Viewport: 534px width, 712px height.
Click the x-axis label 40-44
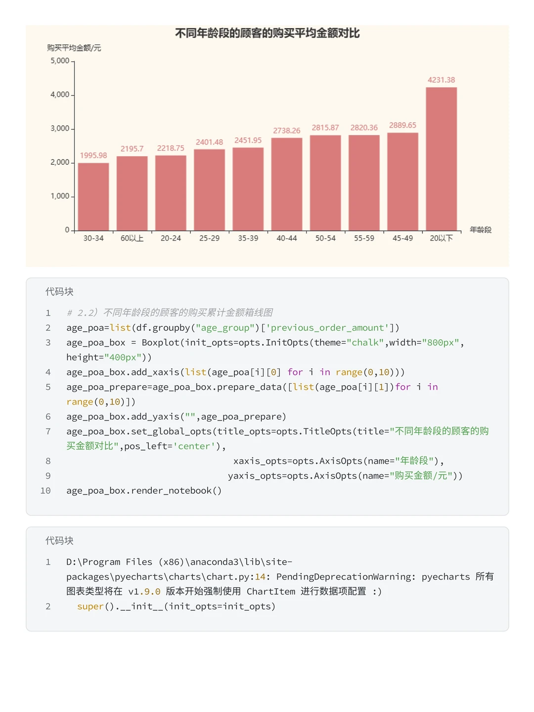pos(287,238)
